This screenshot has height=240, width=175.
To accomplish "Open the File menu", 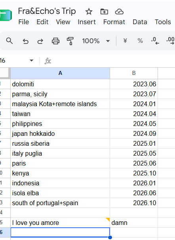I will [x=24, y=22].
